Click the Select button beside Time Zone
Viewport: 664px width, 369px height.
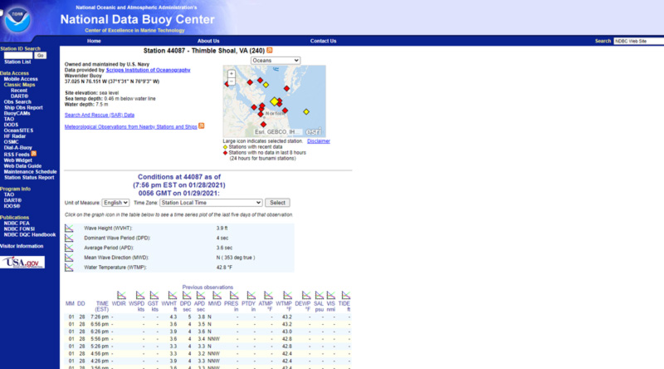click(277, 203)
